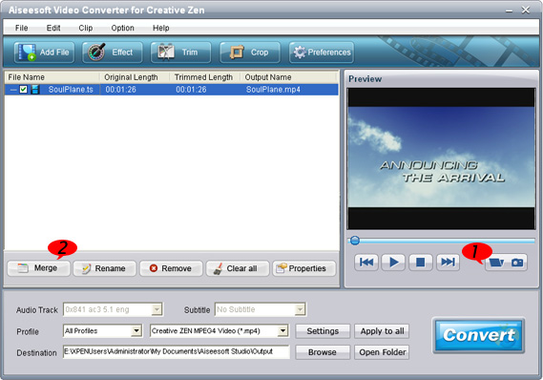The height and width of the screenshot is (380, 543).
Task: Click the SoulPlane.ts file name
Action: tap(71, 90)
